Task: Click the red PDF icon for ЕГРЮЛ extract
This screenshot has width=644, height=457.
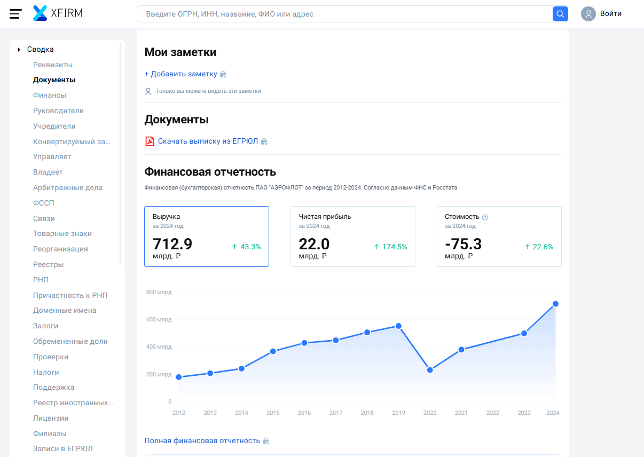Action: 150,141
